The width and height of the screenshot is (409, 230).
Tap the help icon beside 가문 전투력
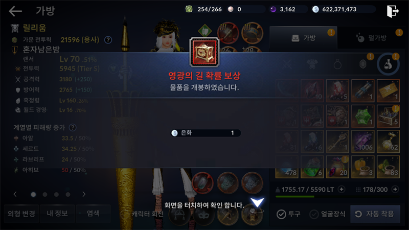tap(108, 40)
